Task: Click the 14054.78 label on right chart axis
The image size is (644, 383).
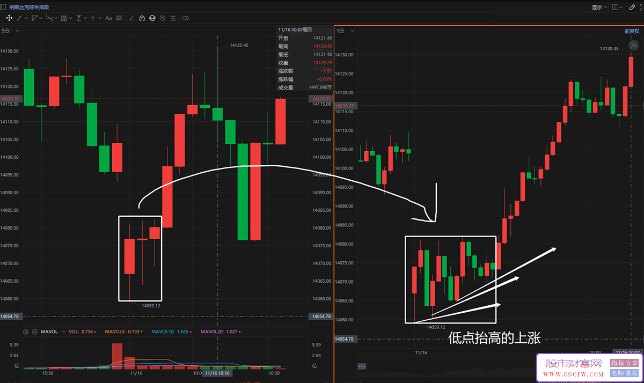Action: click(345, 339)
